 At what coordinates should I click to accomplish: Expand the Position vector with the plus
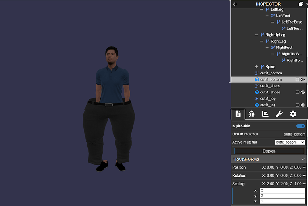[x=304, y=167]
